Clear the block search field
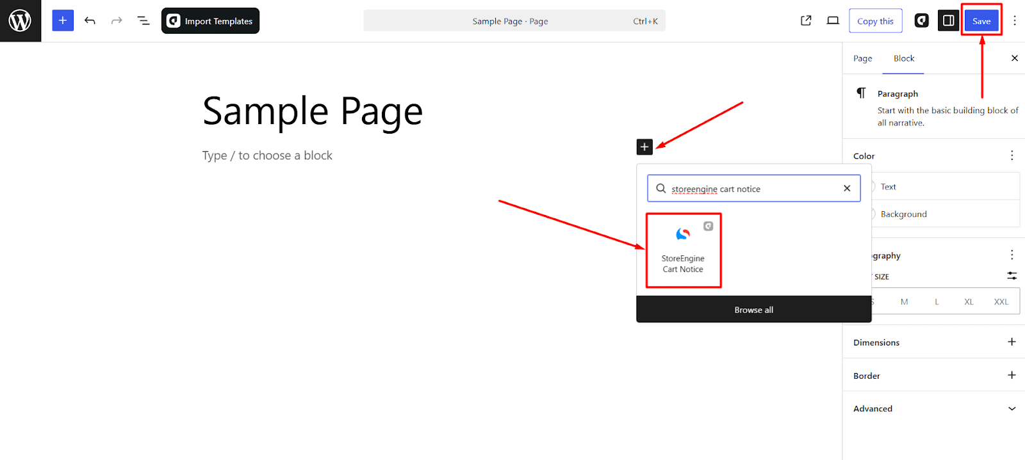This screenshot has height=460, width=1025. 847,188
